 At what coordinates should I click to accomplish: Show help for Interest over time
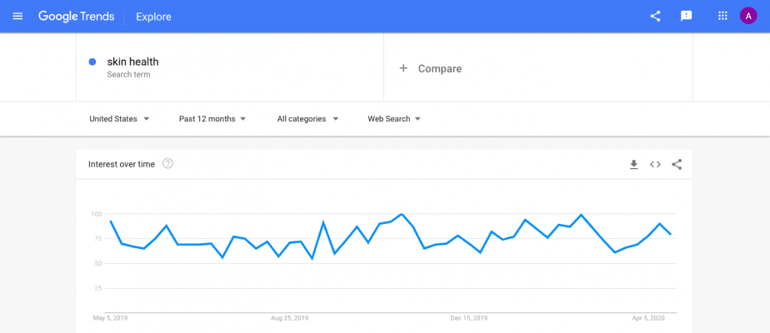(167, 164)
